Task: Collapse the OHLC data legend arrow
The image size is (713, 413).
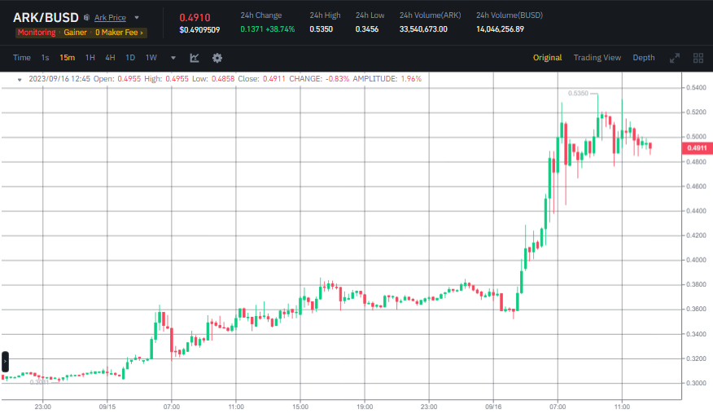Action: click(x=20, y=80)
